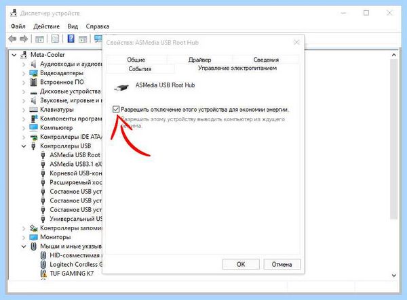Select the Управление электропитанием tab

tap(237, 68)
